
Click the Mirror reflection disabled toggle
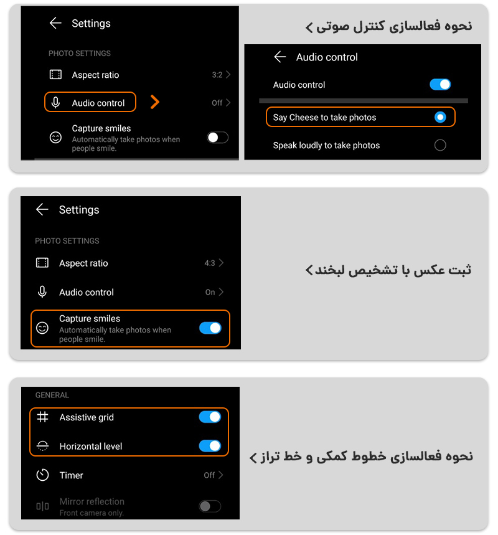point(210,506)
